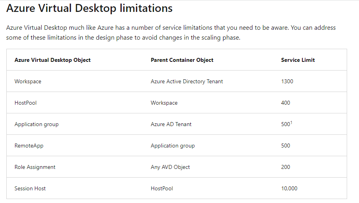
Task: Select the Workspace cell in first row
Action: [x=28, y=82]
